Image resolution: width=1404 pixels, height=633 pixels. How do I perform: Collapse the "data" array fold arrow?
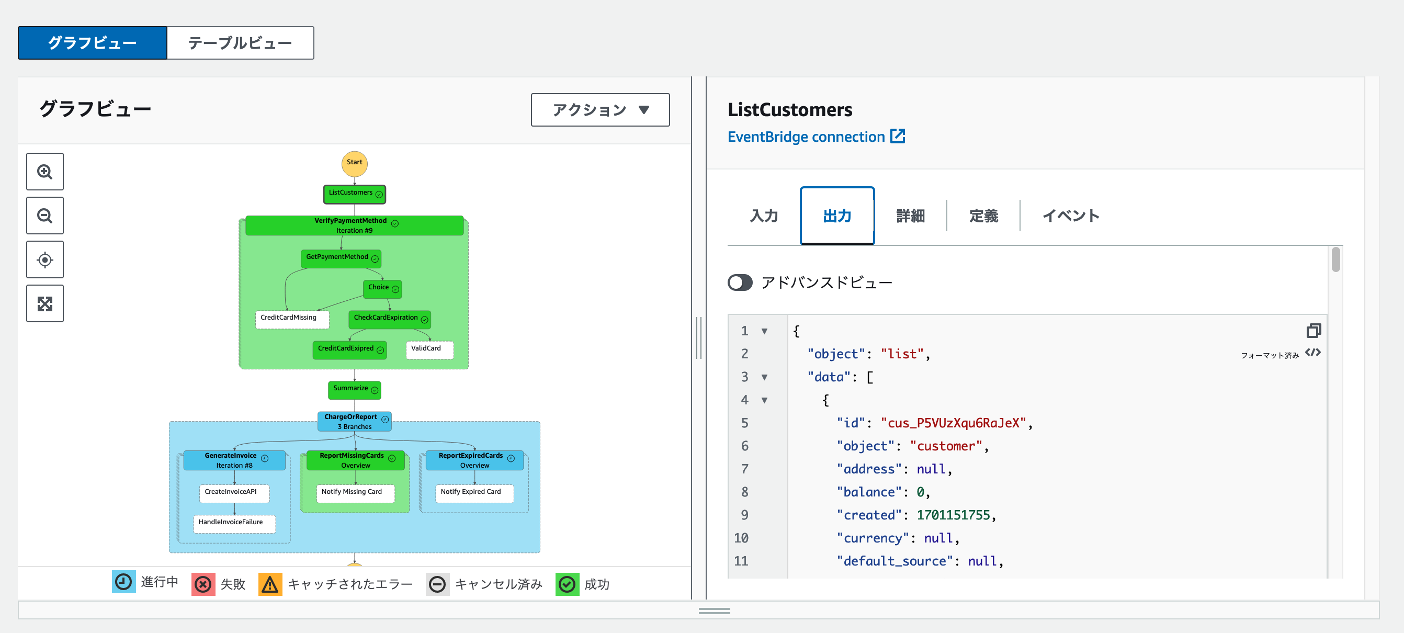click(x=764, y=377)
